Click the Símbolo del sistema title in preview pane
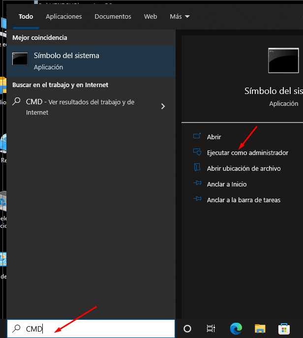This screenshot has height=338, width=303. tap(273, 91)
